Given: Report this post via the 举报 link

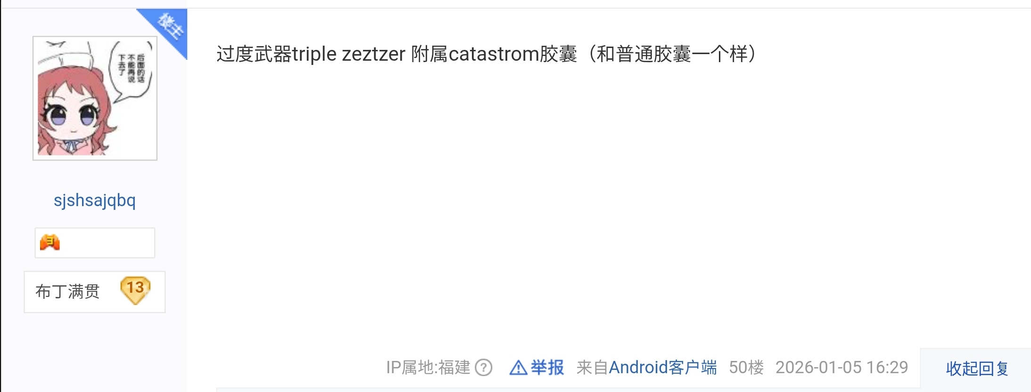Looking at the screenshot, I should (x=547, y=368).
